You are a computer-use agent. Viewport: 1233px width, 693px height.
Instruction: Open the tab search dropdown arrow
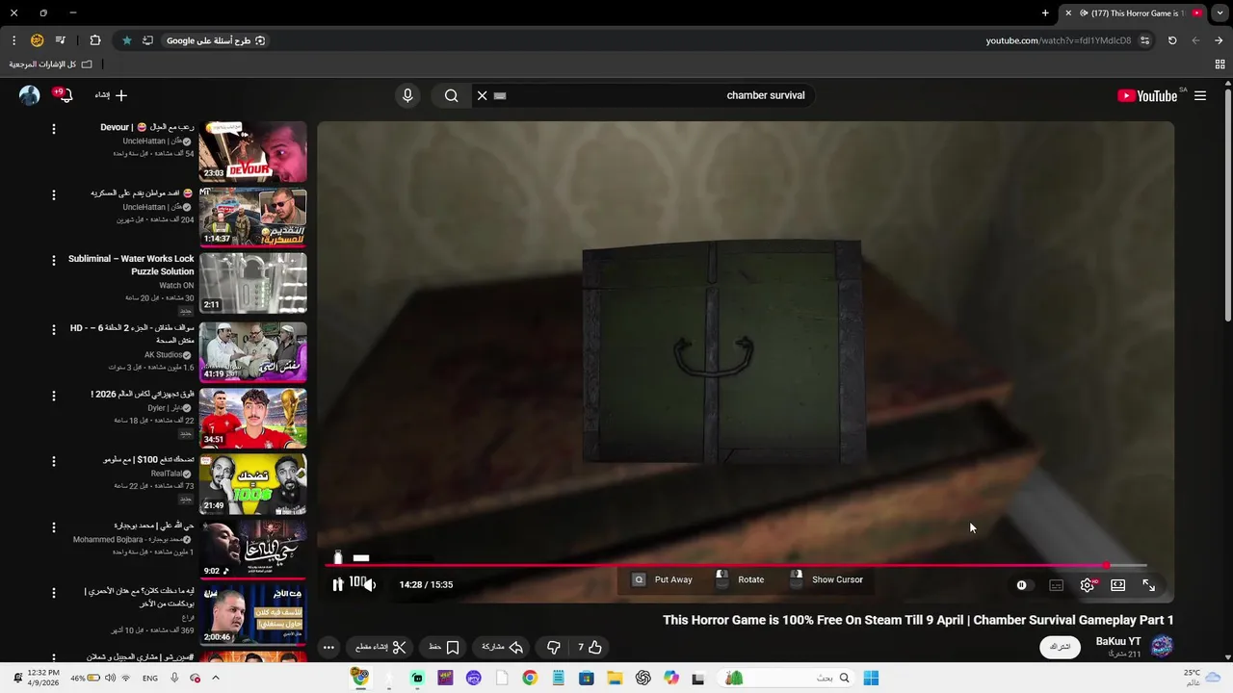coord(1220,13)
